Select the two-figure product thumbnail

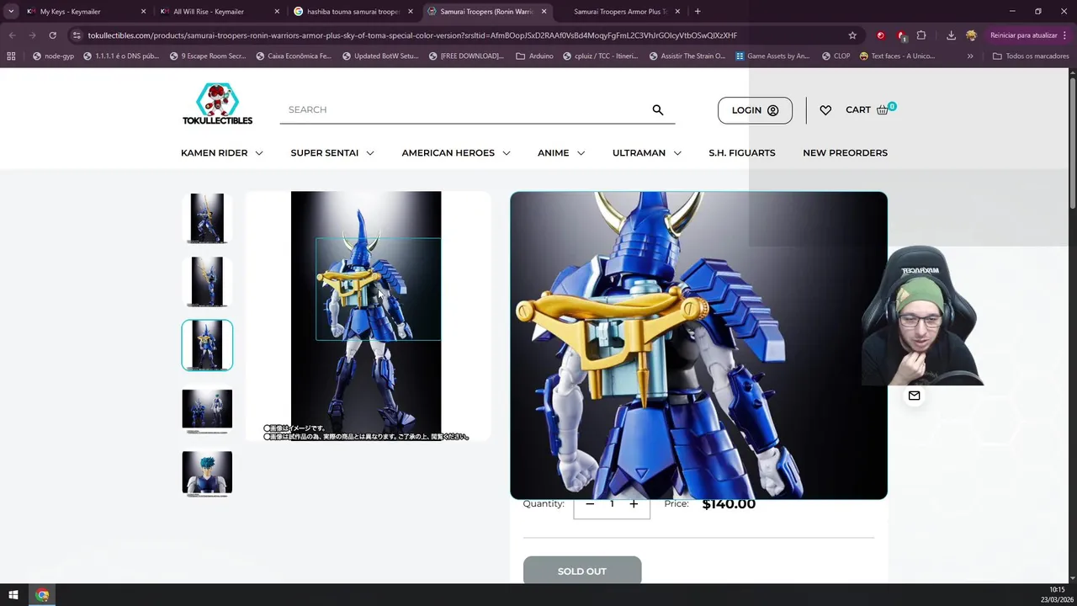(207, 409)
